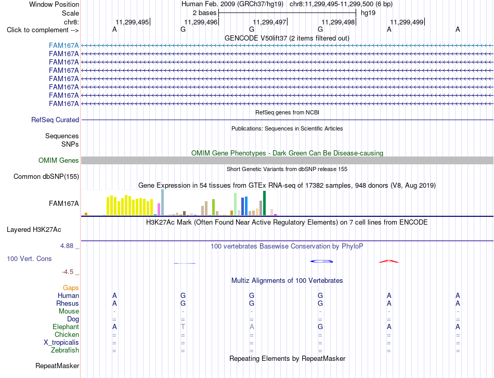This screenshot has height=378, width=494.
Task: Select the Chicken species label
Action: [67, 334]
